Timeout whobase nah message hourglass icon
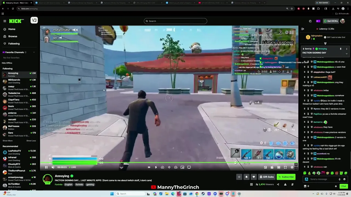 (x=308, y=167)
